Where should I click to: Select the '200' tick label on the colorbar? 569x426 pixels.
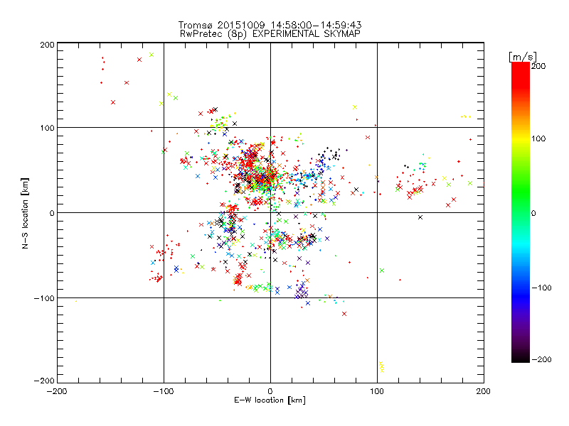click(x=538, y=66)
